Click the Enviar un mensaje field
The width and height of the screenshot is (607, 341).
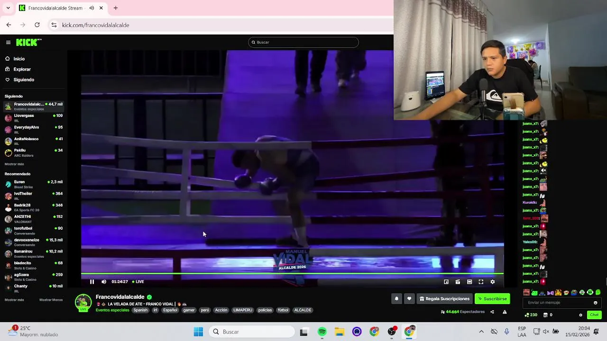(559, 303)
